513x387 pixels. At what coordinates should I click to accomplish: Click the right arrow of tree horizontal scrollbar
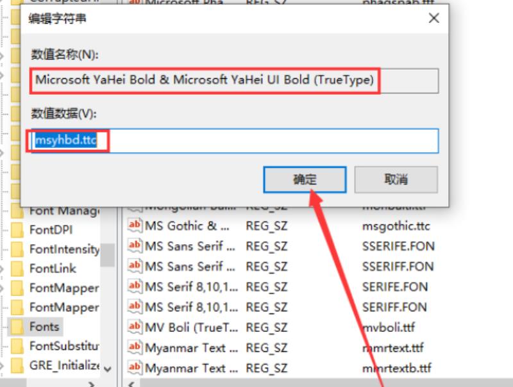pos(92,384)
